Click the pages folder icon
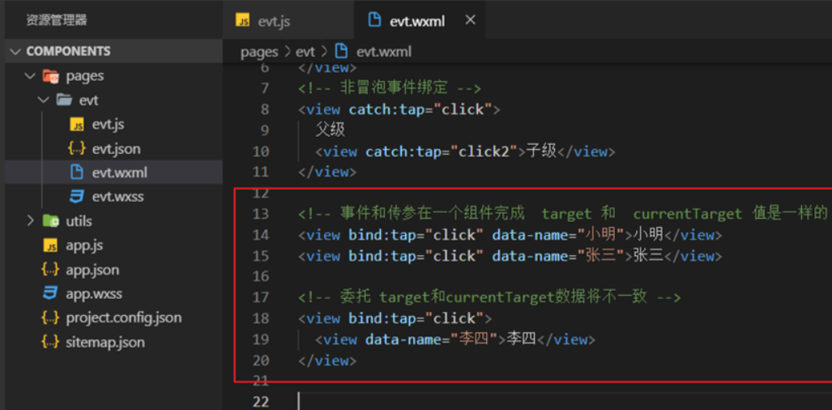The width and height of the screenshot is (832, 410). 50,76
